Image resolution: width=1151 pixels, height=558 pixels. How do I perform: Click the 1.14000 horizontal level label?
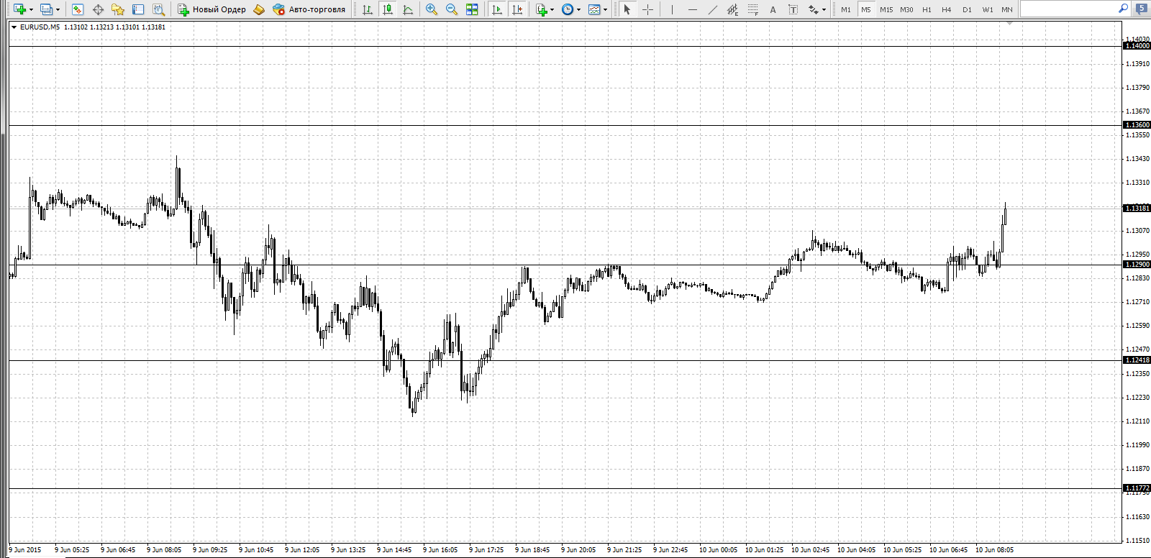pyautogui.click(x=1137, y=46)
